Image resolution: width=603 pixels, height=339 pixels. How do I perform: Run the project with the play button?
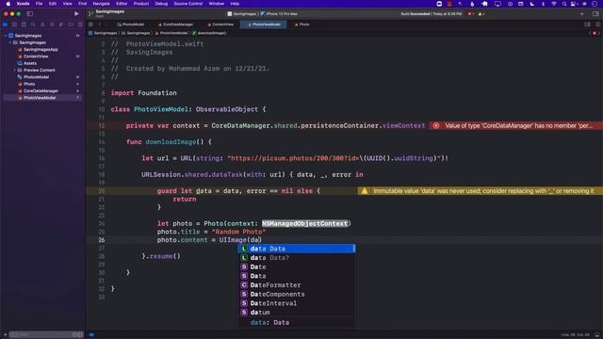(76, 13)
